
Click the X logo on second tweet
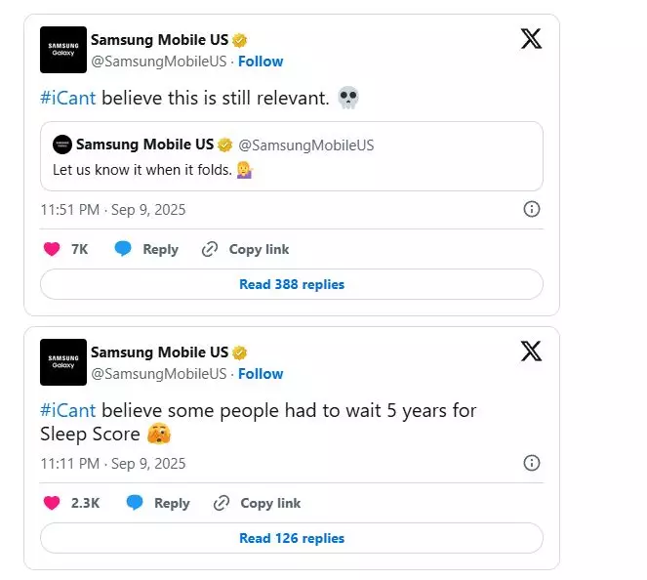coord(531,352)
